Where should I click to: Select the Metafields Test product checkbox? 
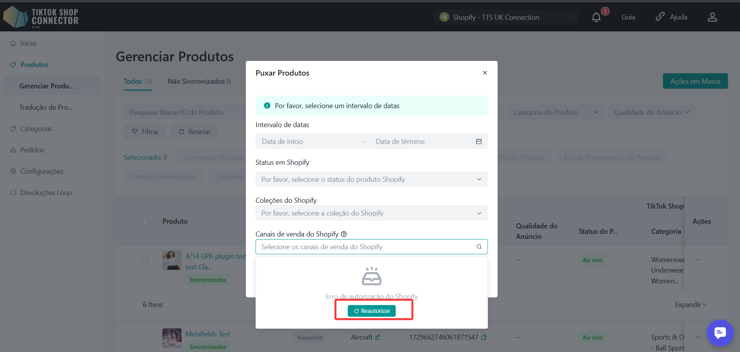[145, 337]
